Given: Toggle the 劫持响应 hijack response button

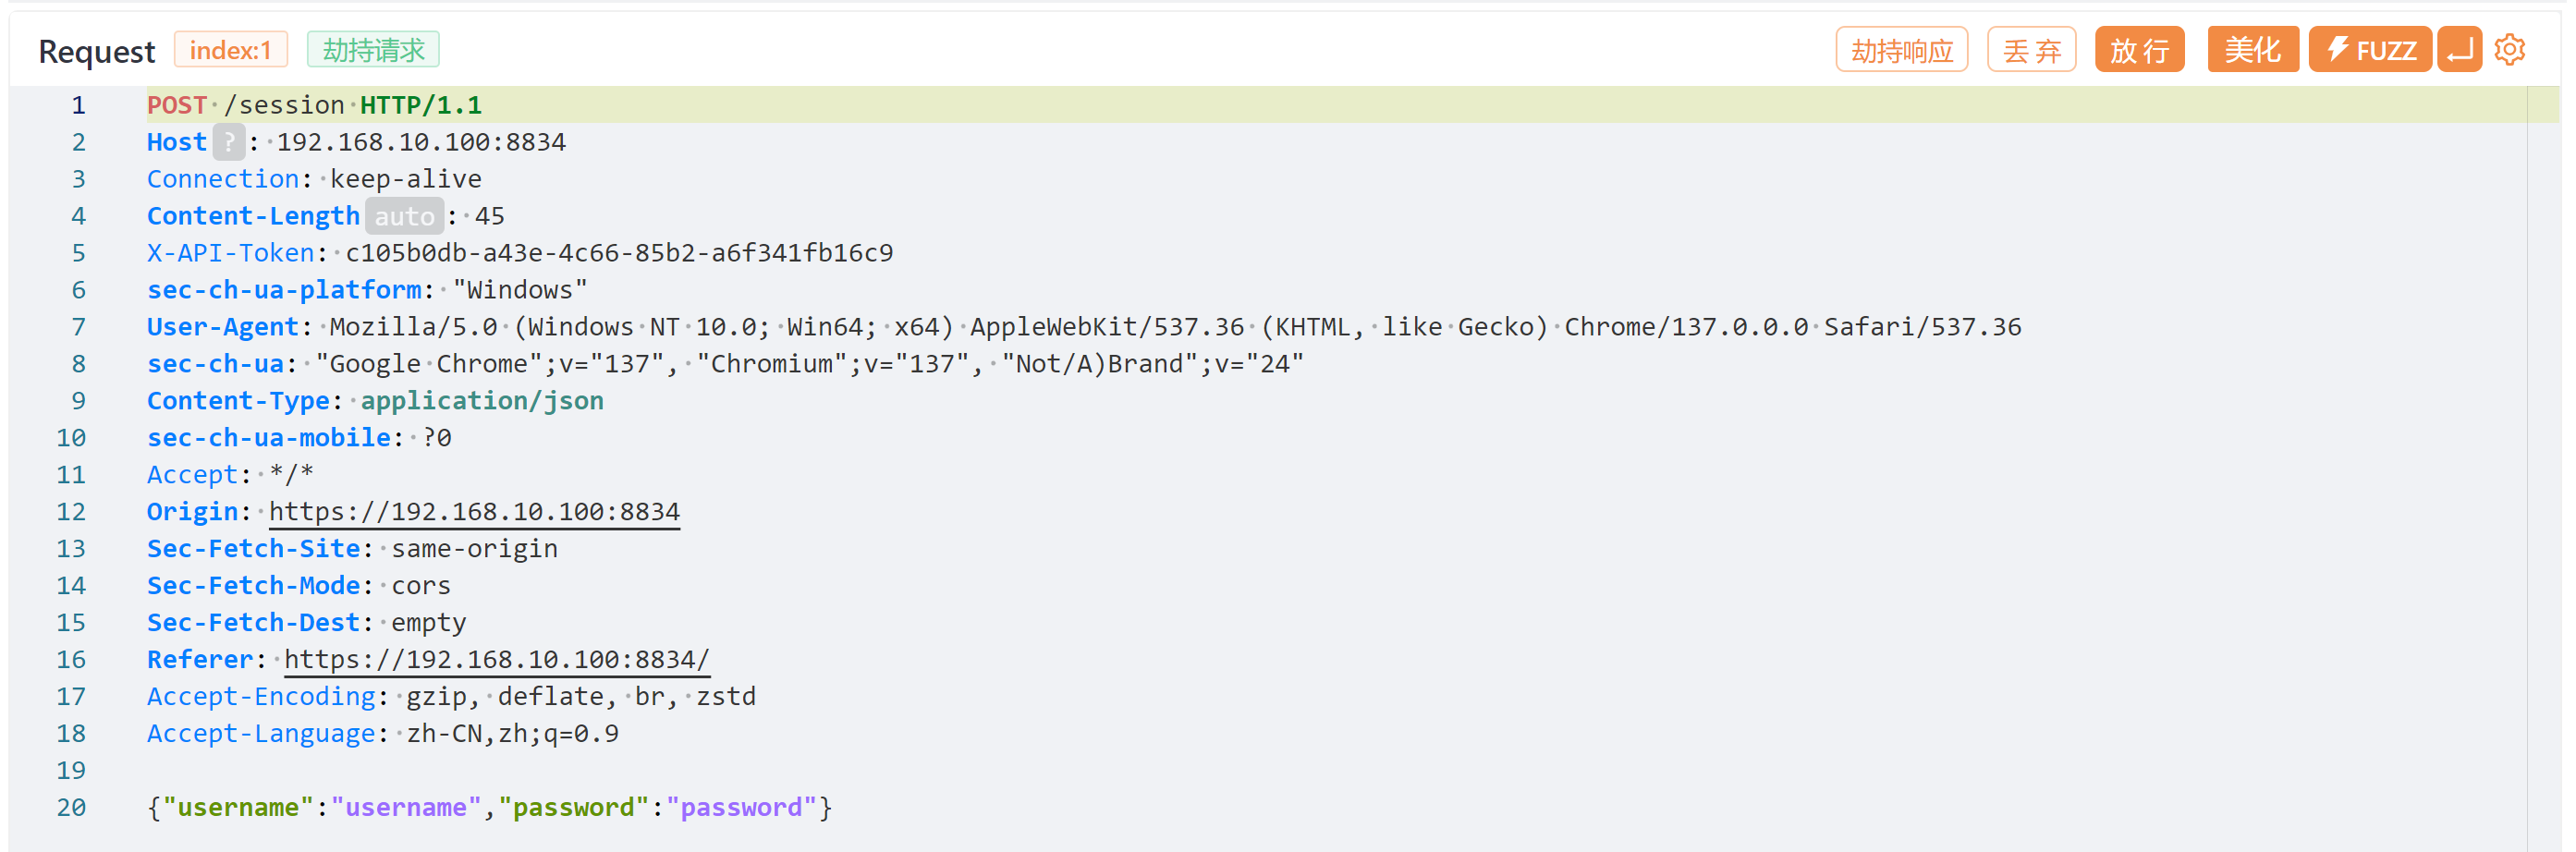Looking at the screenshot, I should [x=1901, y=49].
